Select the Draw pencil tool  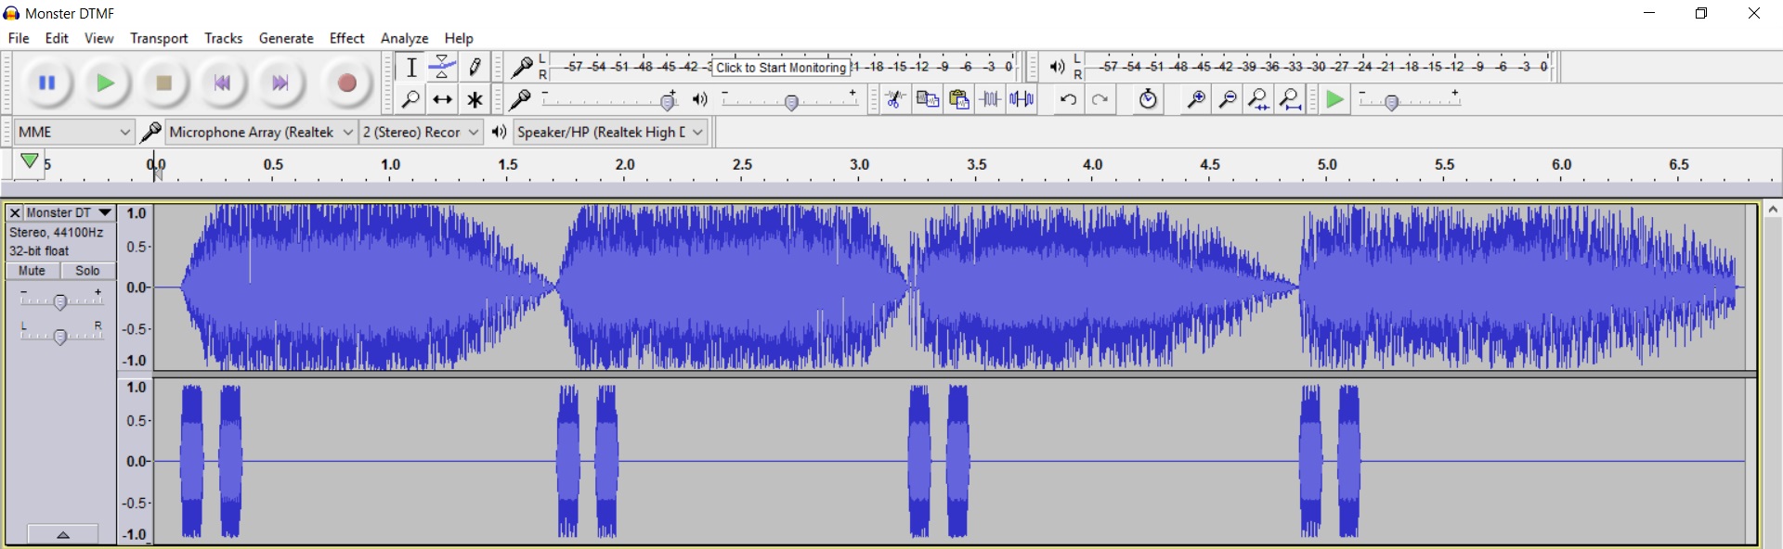(x=475, y=67)
